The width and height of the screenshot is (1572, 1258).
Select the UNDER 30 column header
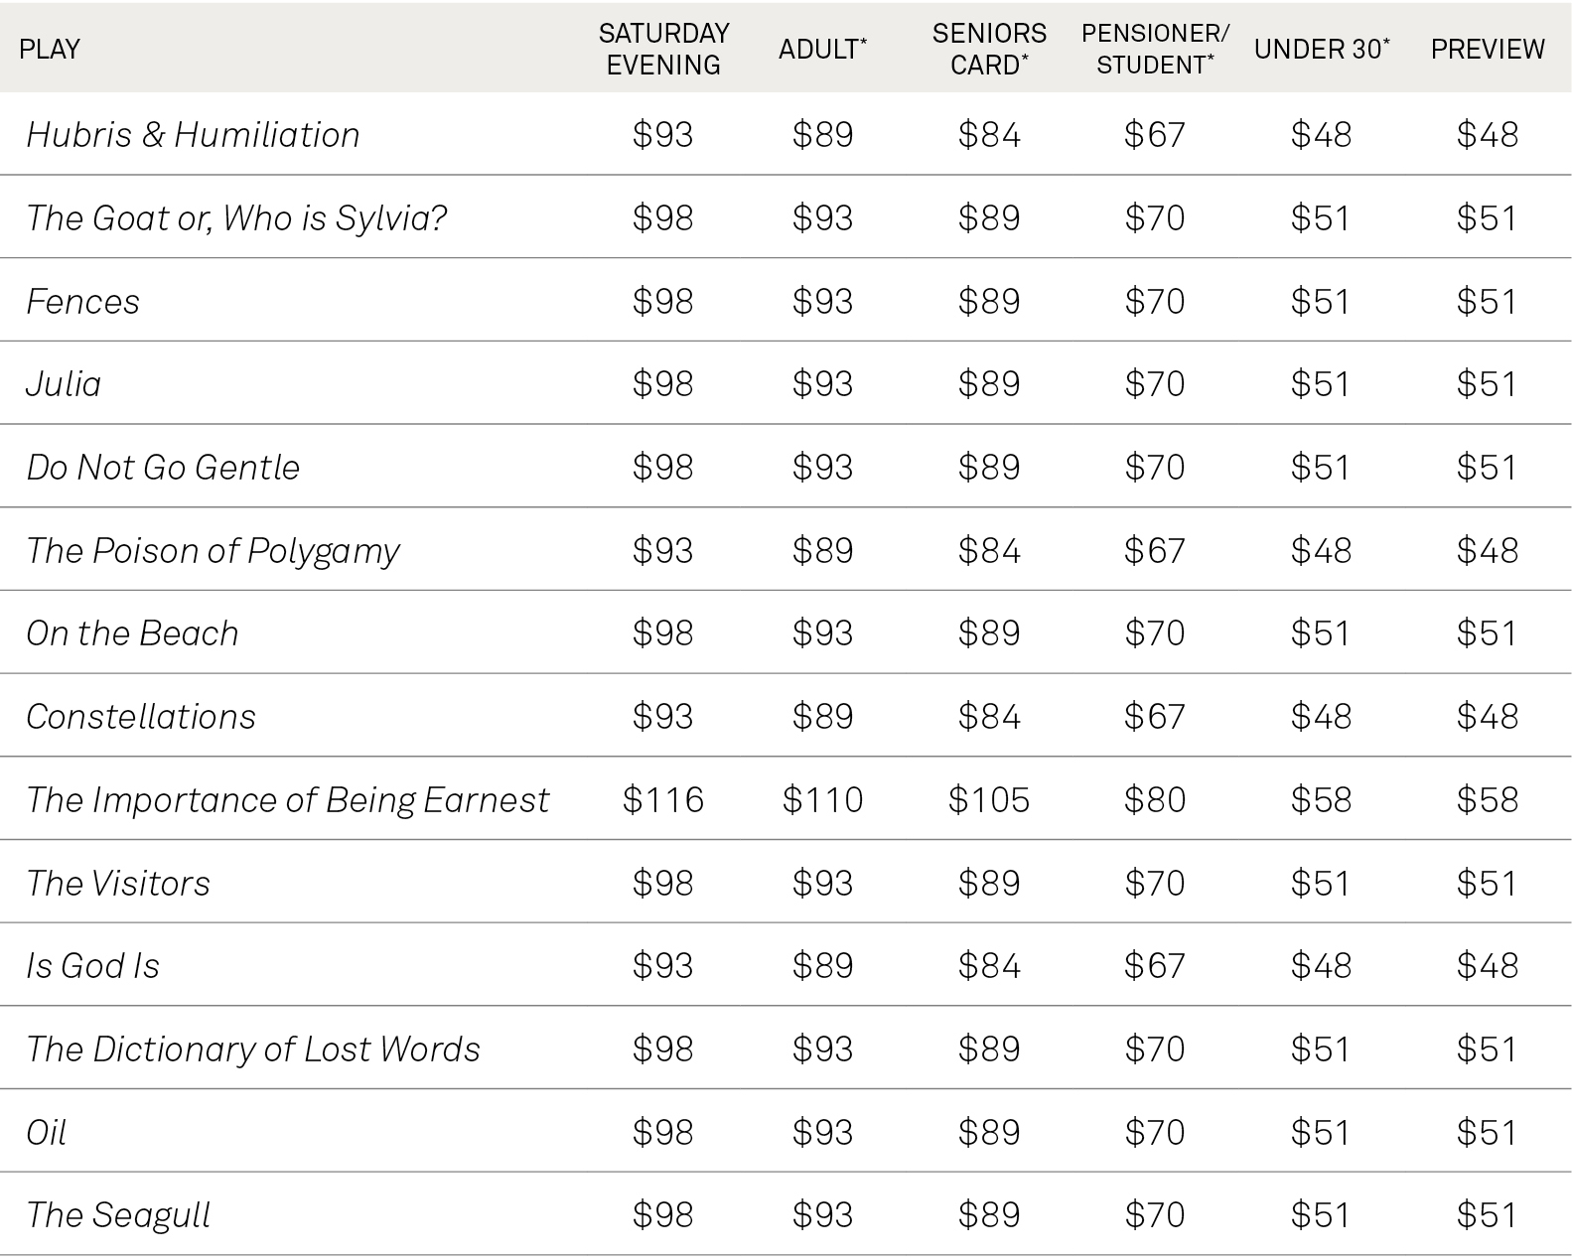[1322, 49]
